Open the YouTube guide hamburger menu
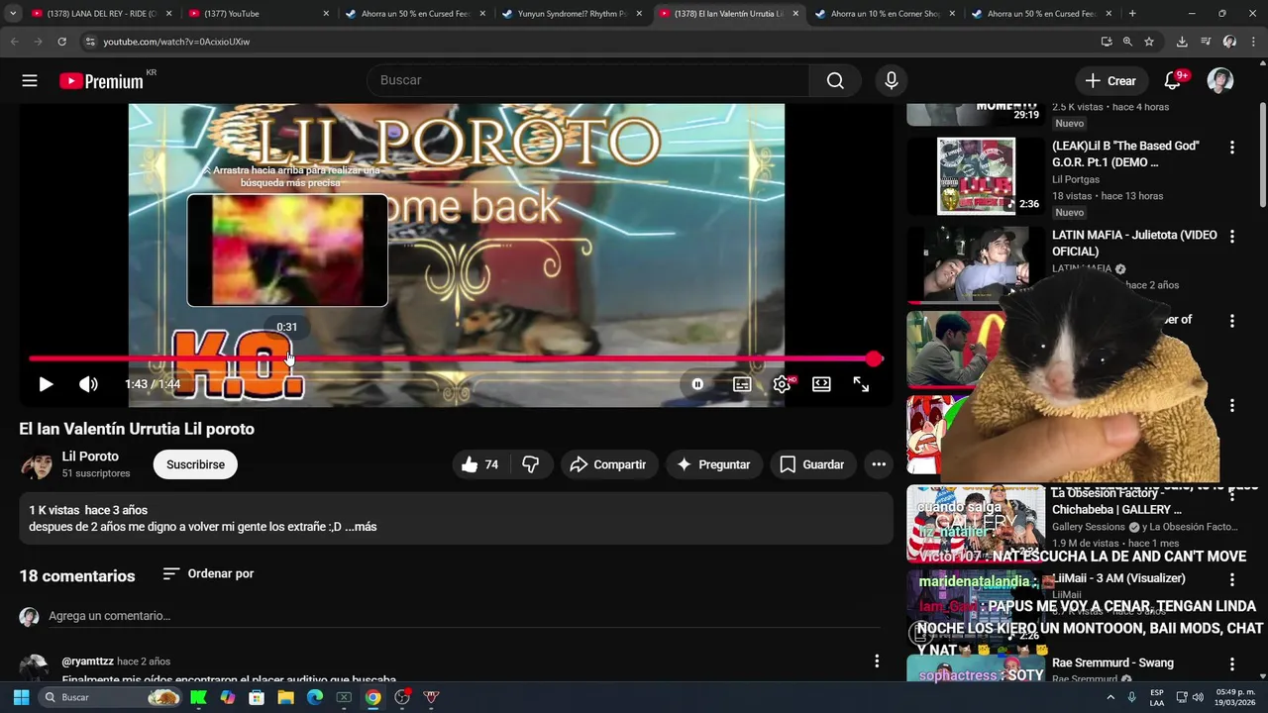This screenshot has height=713, width=1268. [30, 81]
